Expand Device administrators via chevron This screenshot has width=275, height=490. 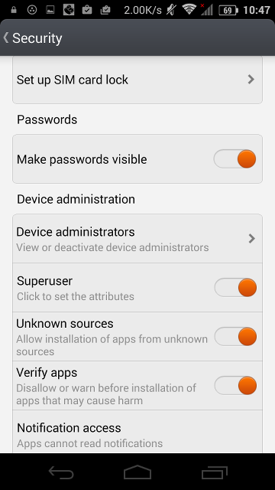point(251,239)
